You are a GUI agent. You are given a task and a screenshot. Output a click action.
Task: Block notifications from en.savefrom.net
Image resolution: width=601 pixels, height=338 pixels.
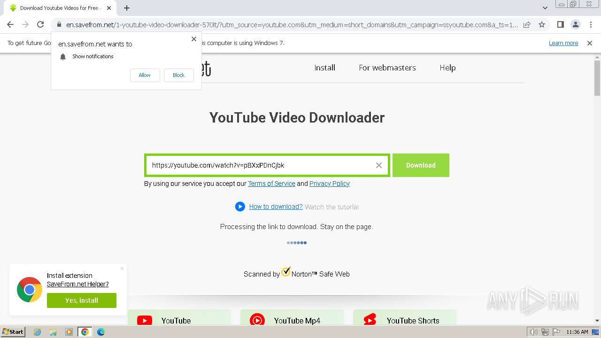178,75
